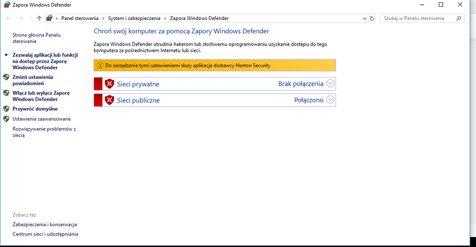This screenshot has height=247, width=476.
Task: Expand the chevron after Panel sterowania breadcrumb
Action: 103,19
